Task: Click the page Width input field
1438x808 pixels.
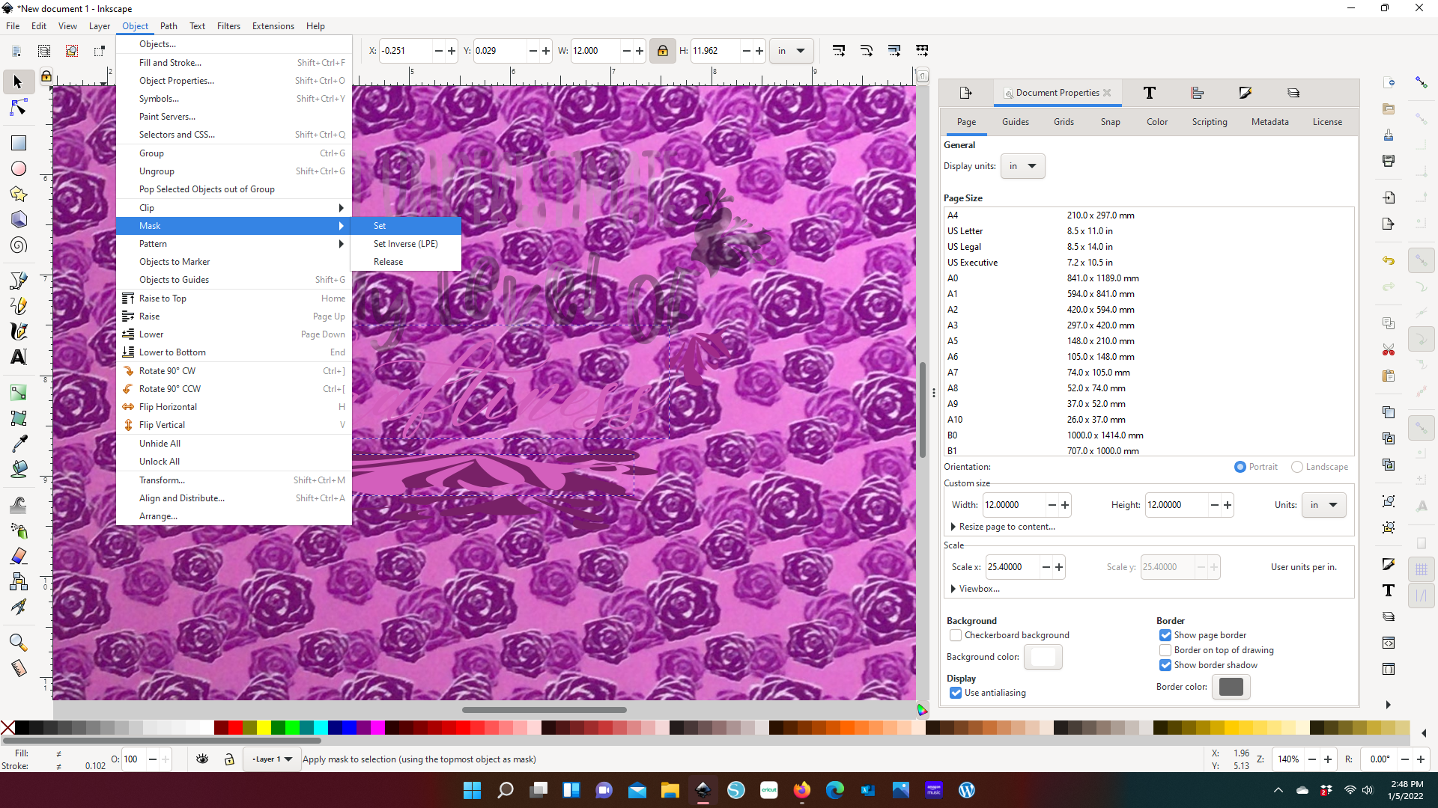Action: point(1013,505)
